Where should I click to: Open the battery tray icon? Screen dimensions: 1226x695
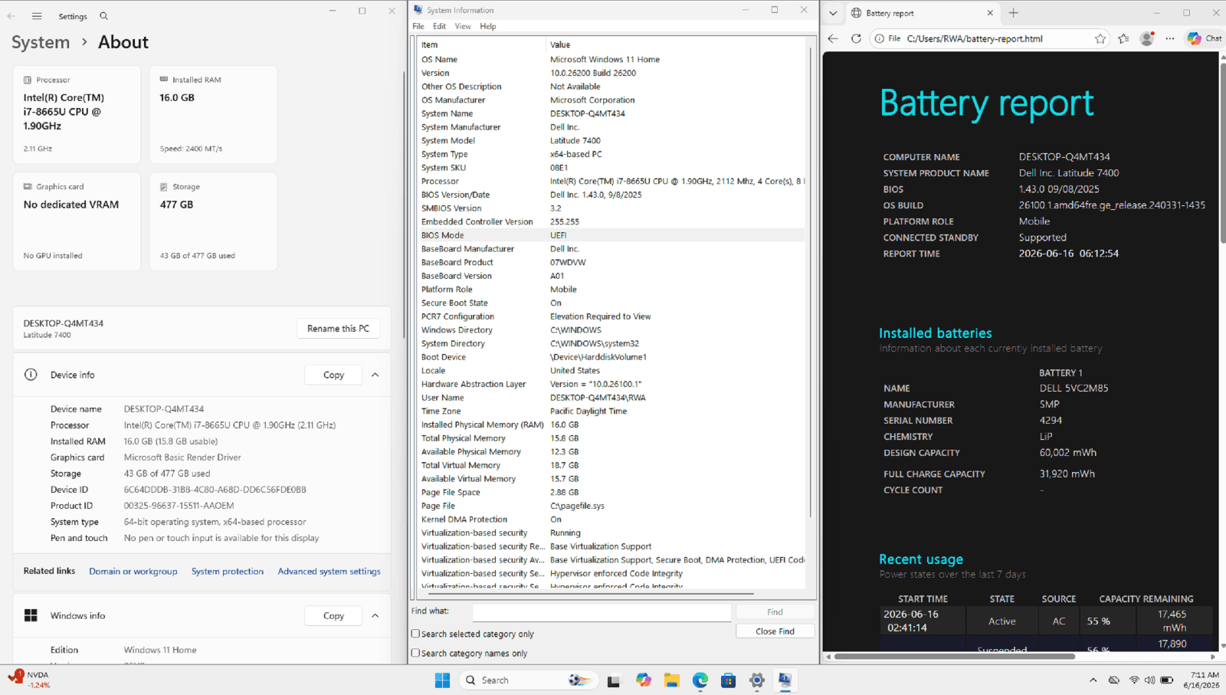click(x=1167, y=680)
